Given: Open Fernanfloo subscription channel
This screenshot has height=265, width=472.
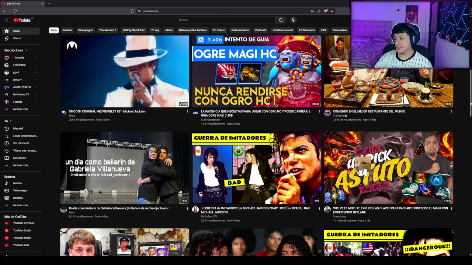Looking at the screenshot, I should [21, 65].
